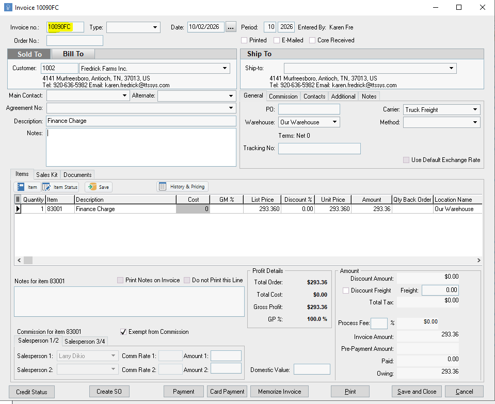Viewport: 495px width, 404px height.
Task: Click the Save icon in Items toolbar
Action: [x=99, y=187]
